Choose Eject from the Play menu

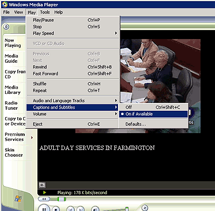pos(73,124)
